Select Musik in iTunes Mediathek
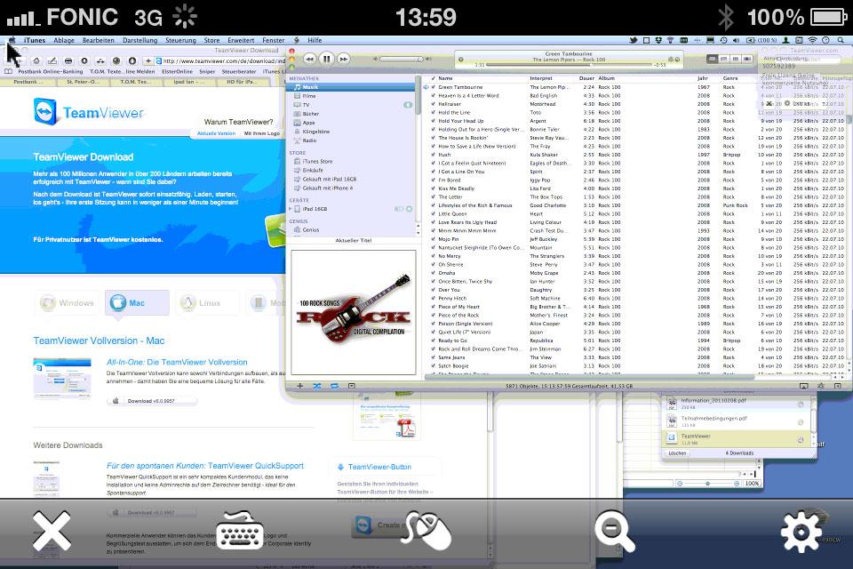Image resolution: width=853 pixels, height=569 pixels. point(351,87)
